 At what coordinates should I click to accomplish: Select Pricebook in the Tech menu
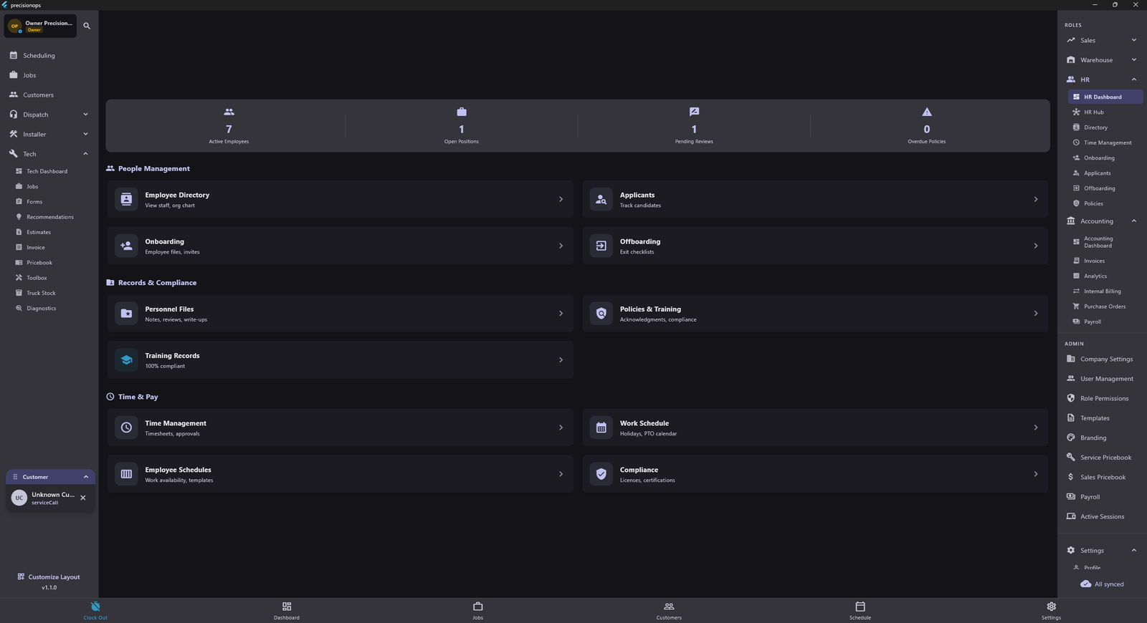[x=39, y=263]
